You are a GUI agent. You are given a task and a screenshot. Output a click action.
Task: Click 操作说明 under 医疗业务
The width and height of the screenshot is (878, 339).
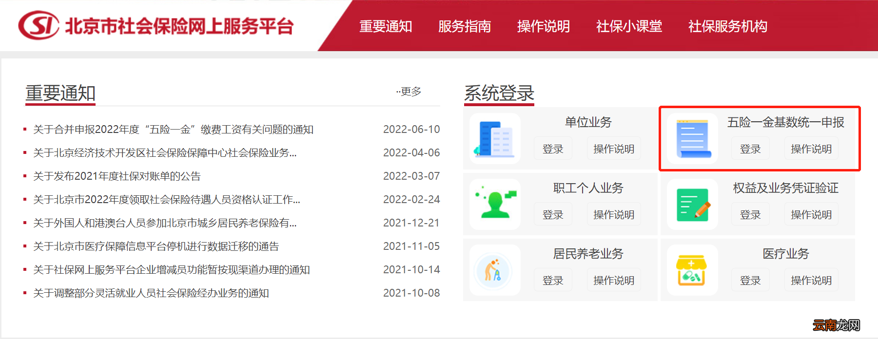[x=811, y=281]
